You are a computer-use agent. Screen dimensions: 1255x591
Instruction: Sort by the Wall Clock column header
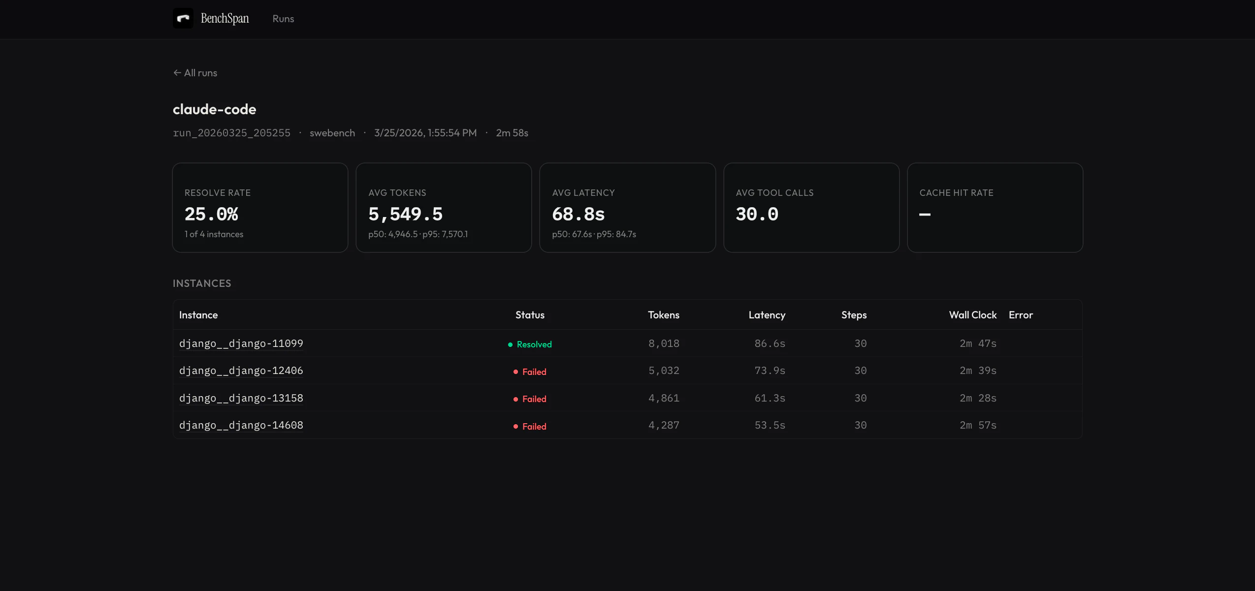pos(972,315)
